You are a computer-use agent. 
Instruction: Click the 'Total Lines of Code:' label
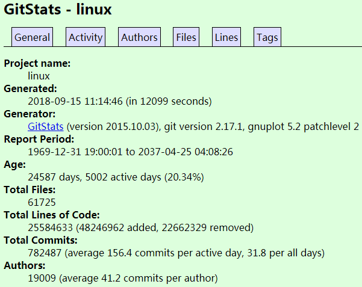52,215
